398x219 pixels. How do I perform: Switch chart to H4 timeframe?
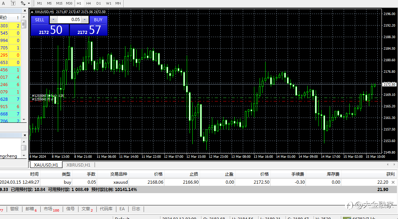point(88,3)
